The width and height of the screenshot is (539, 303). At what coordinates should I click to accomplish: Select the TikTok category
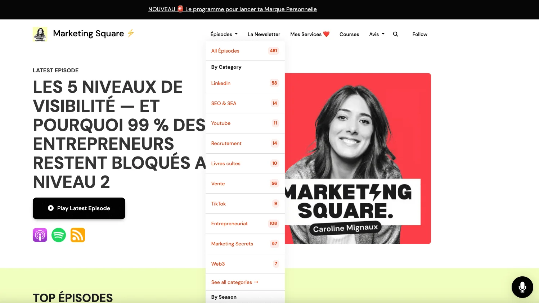(x=245, y=204)
